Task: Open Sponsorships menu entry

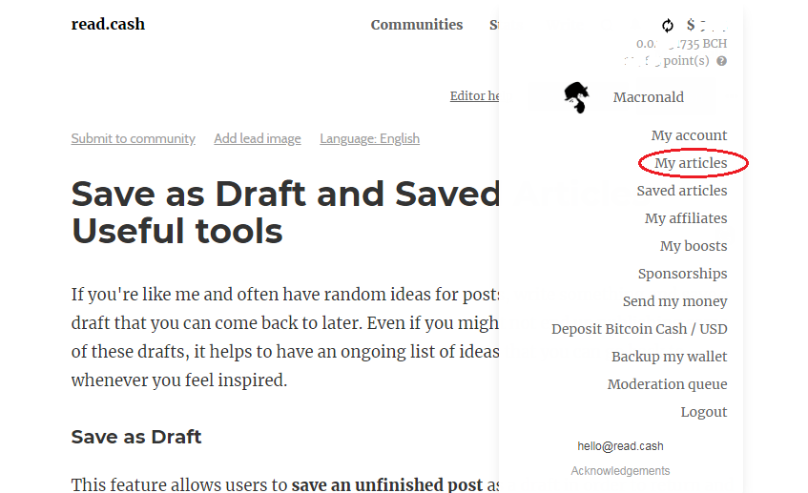Action: [x=682, y=274]
